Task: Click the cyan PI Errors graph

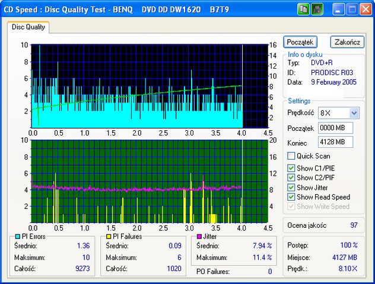Action: [150, 86]
